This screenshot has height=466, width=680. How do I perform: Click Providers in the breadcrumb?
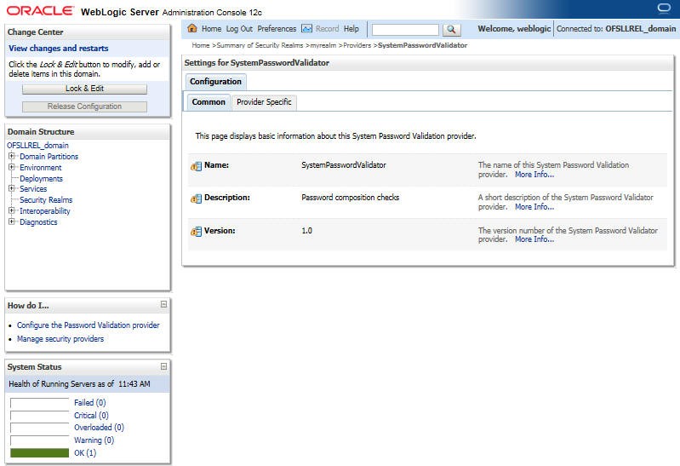[357, 45]
